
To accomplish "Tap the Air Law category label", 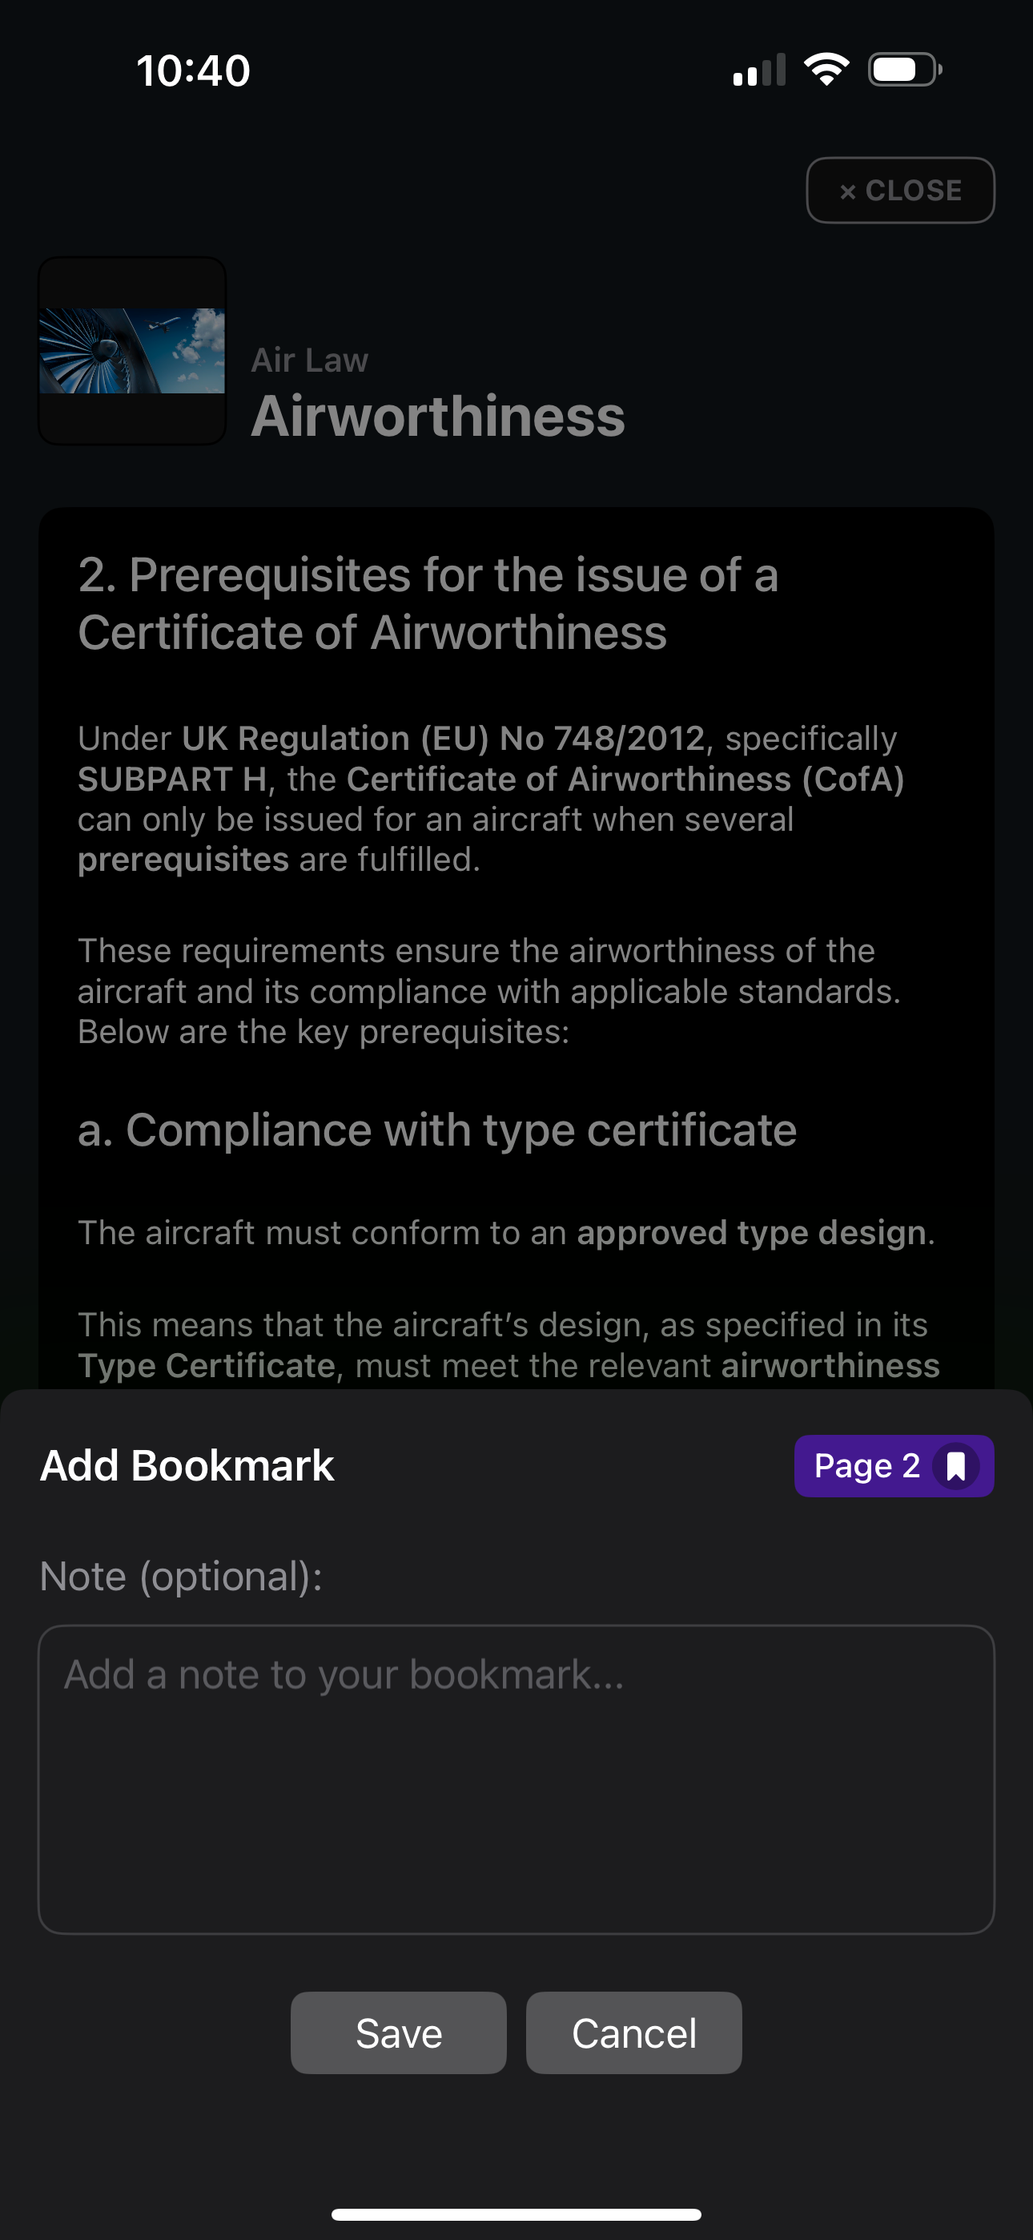I will click(x=310, y=360).
